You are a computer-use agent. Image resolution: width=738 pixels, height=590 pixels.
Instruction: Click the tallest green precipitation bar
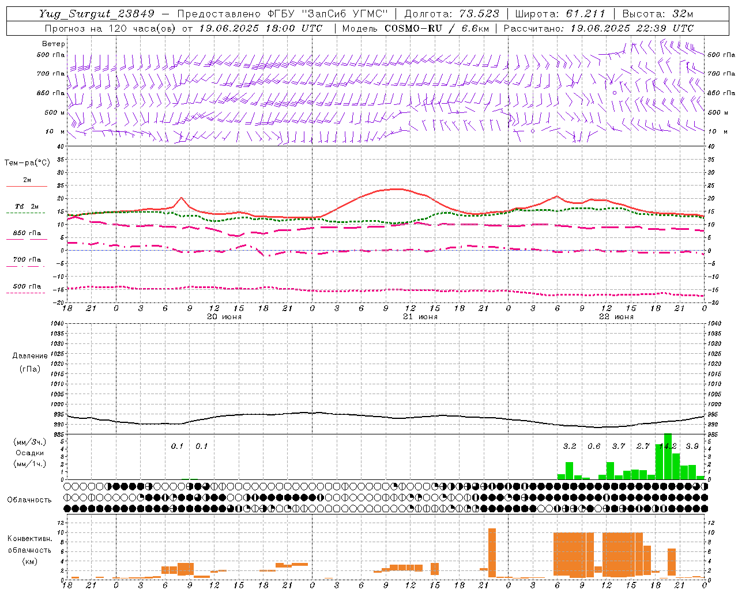click(x=668, y=456)
